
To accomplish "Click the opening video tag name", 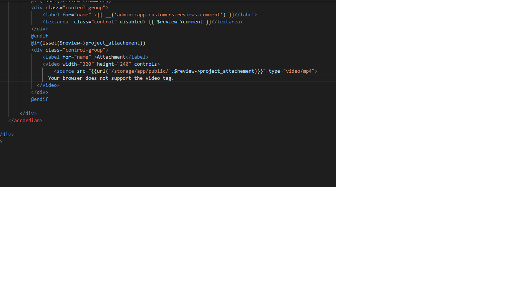I will (x=52, y=64).
